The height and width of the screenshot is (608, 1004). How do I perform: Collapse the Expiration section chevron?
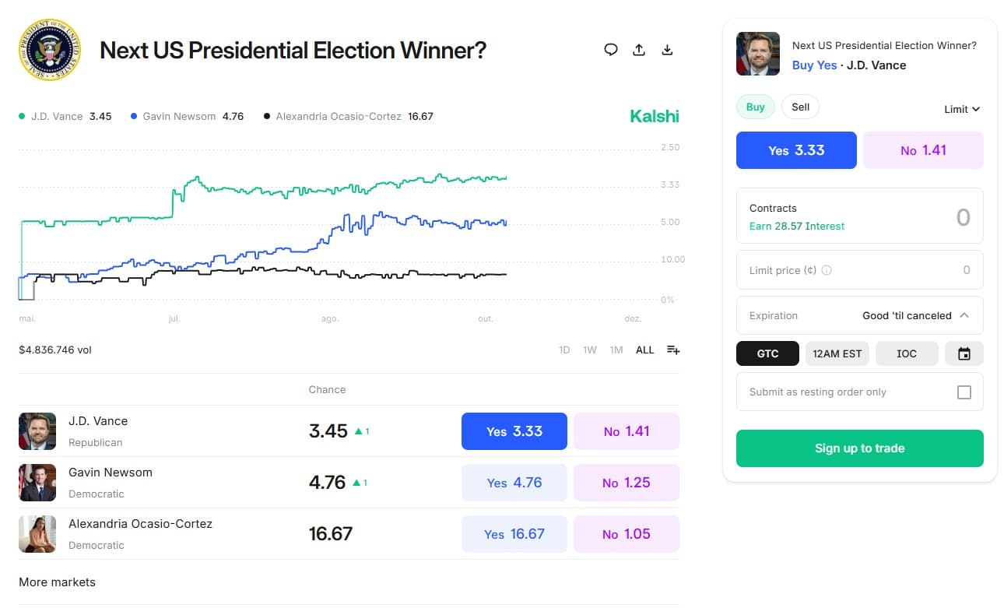[964, 315]
